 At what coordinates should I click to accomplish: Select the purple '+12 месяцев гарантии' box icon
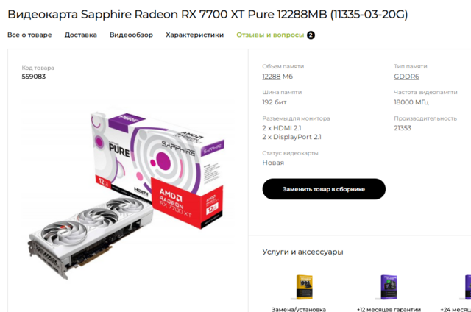pos(389,287)
